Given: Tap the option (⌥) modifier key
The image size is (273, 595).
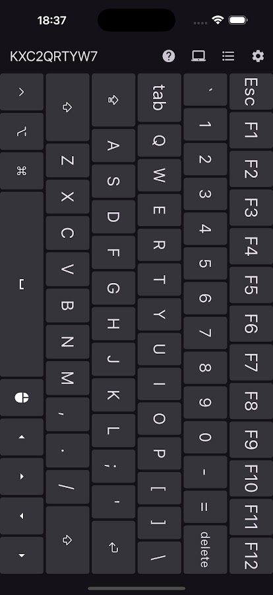Looking at the screenshot, I should tap(22, 132).
